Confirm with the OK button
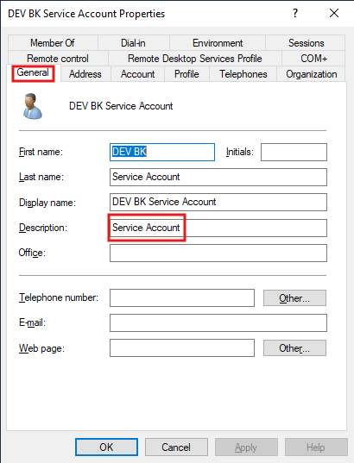 click(x=106, y=447)
